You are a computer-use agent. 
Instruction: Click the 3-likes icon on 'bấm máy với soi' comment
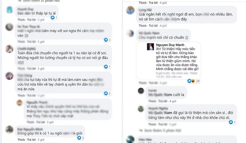(107, 40)
